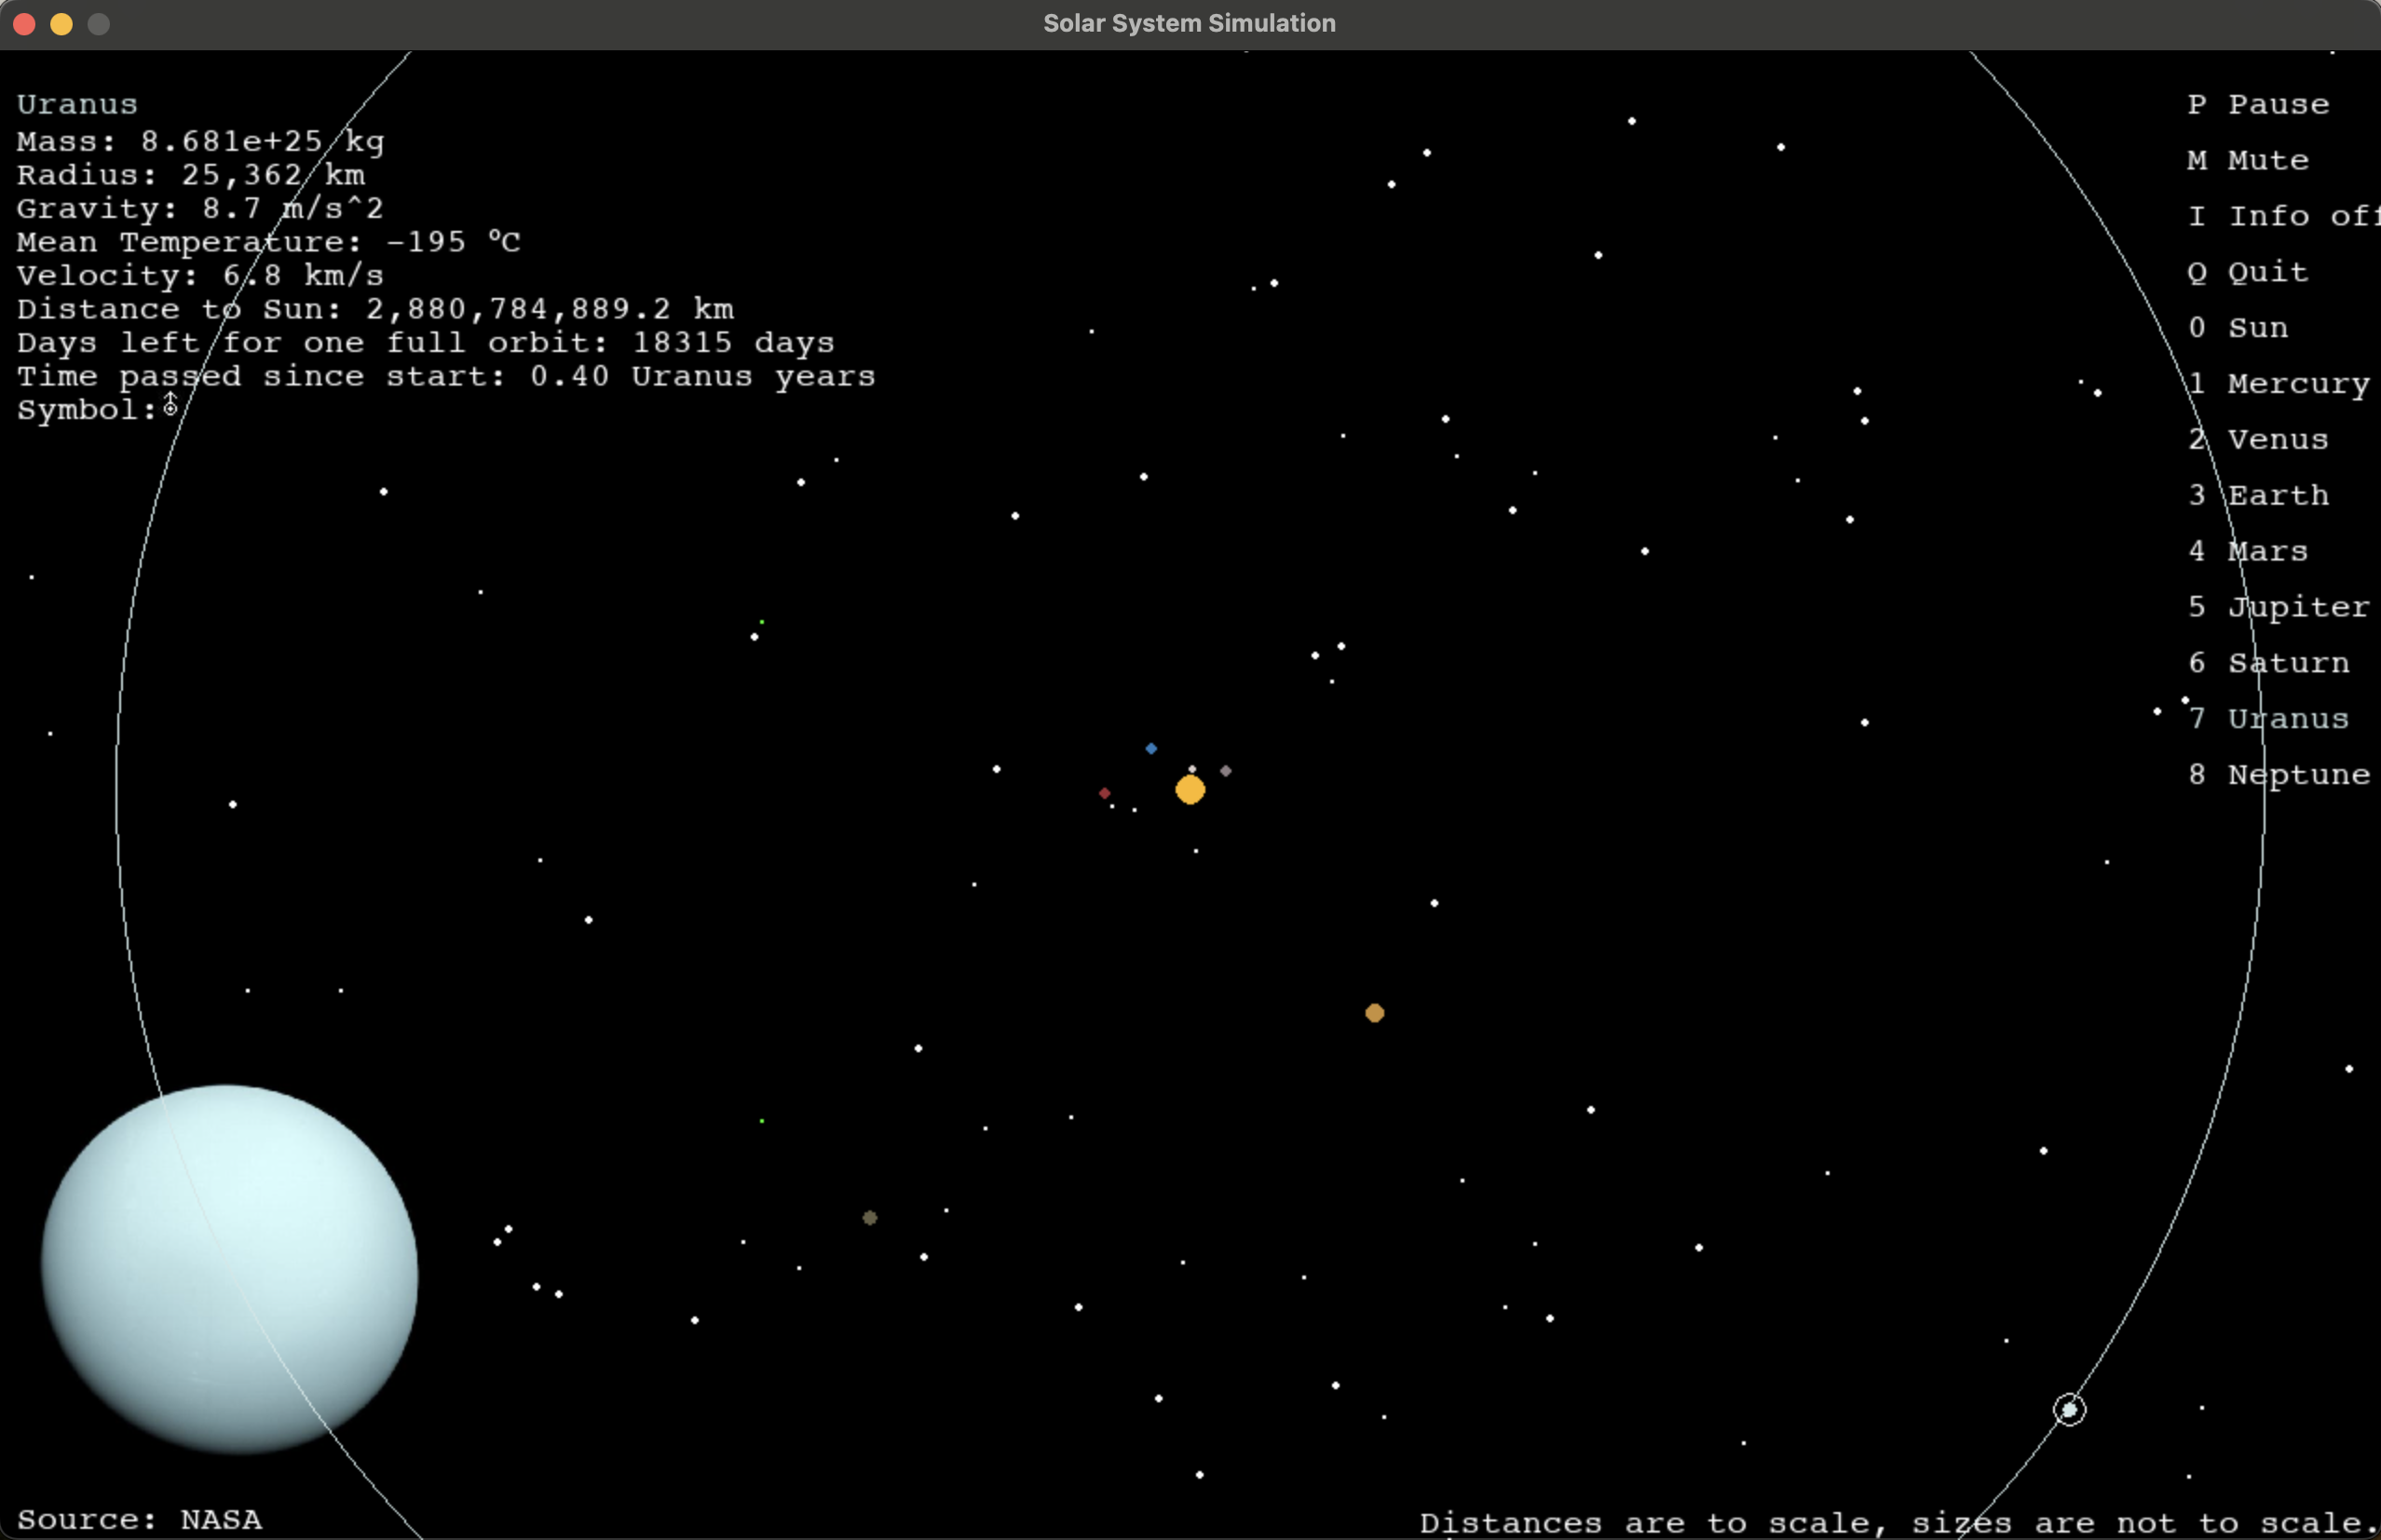2381x1540 pixels.
Task: Click the Source: NASA label
Action: pos(139,1520)
